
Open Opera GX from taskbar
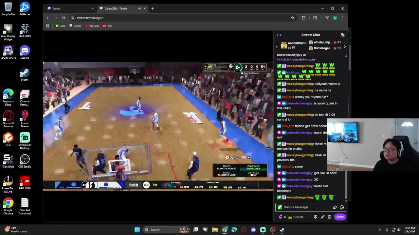point(244,230)
